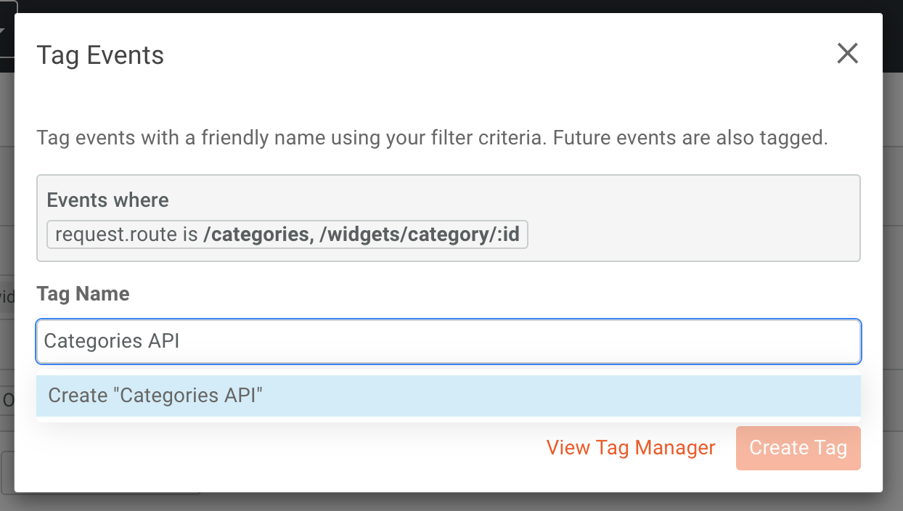903x511 pixels.
Task: Select the "Create 'Categories API'" suggestion
Action: pos(448,396)
